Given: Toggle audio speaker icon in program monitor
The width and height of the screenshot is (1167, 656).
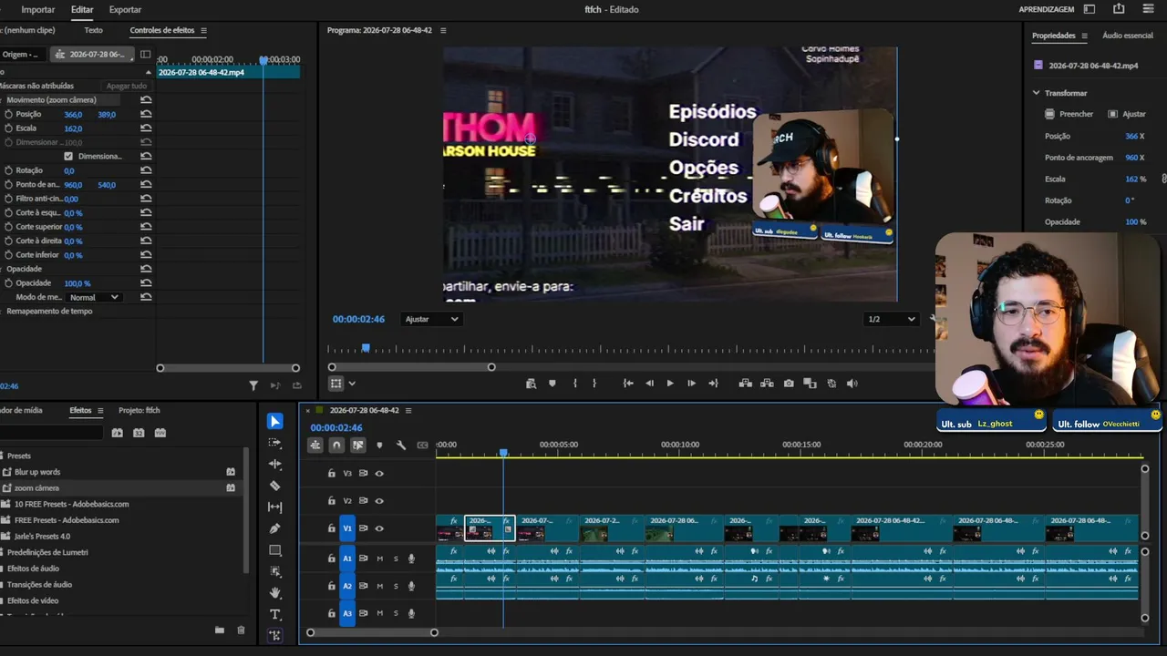Looking at the screenshot, I should [x=852, y=384].
